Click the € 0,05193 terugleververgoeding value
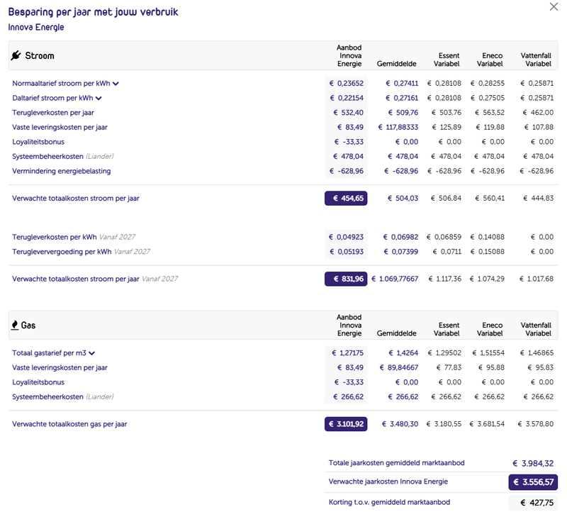Image resolution: width=567 pixels, height=512 pixels. (x=347, y=252)
